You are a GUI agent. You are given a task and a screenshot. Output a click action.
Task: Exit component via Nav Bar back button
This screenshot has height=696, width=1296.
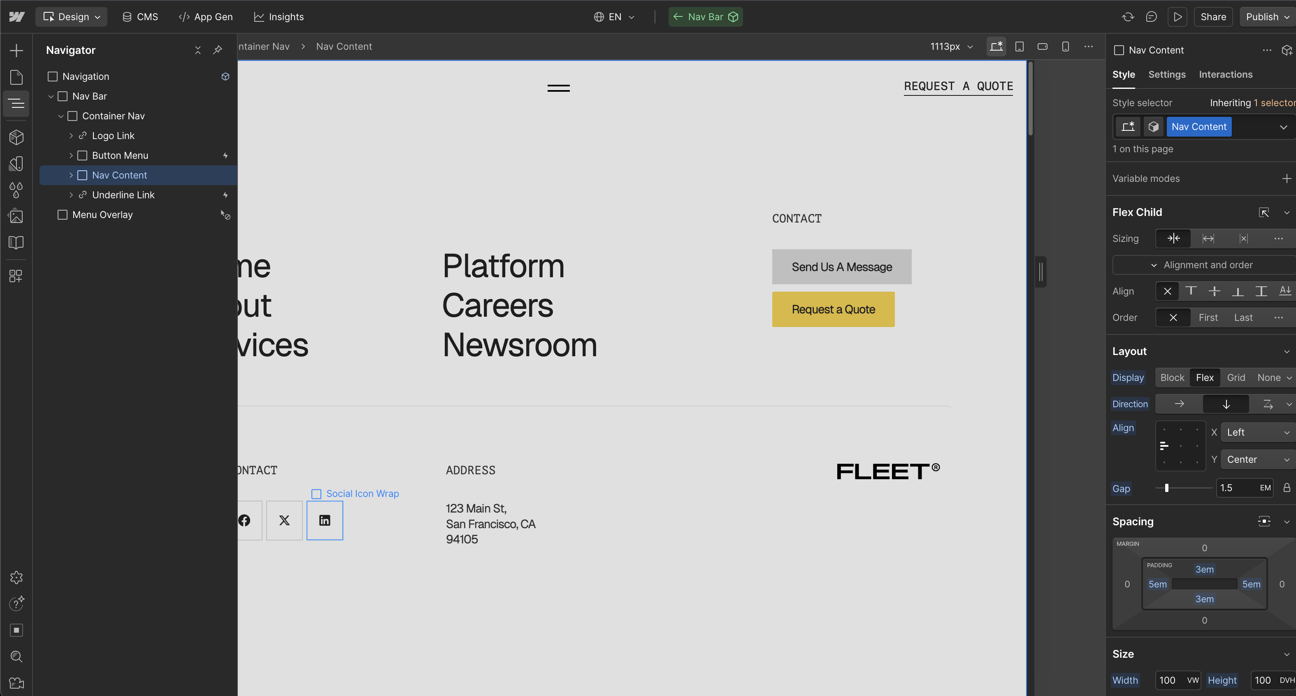(x=706, y=16)
